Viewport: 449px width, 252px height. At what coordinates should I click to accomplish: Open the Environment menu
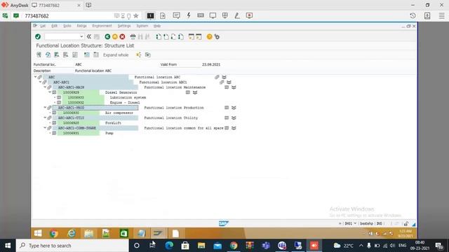pyautogui.click(x=102, y=26)
